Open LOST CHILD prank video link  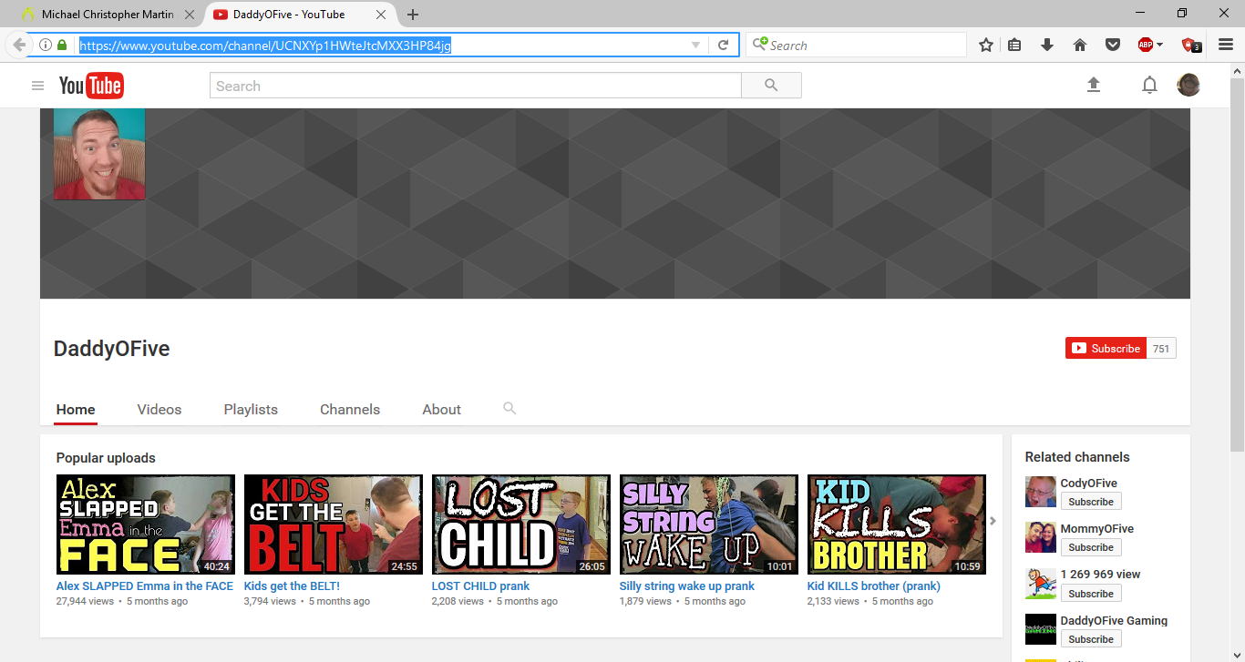480,586
